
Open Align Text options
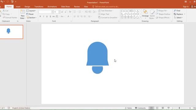pyautogui.click(x=104, y=14)
